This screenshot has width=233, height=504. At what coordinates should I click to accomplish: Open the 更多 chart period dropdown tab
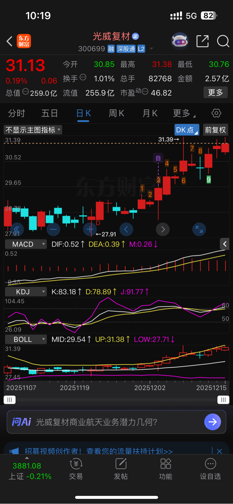(x=184, y=113)
